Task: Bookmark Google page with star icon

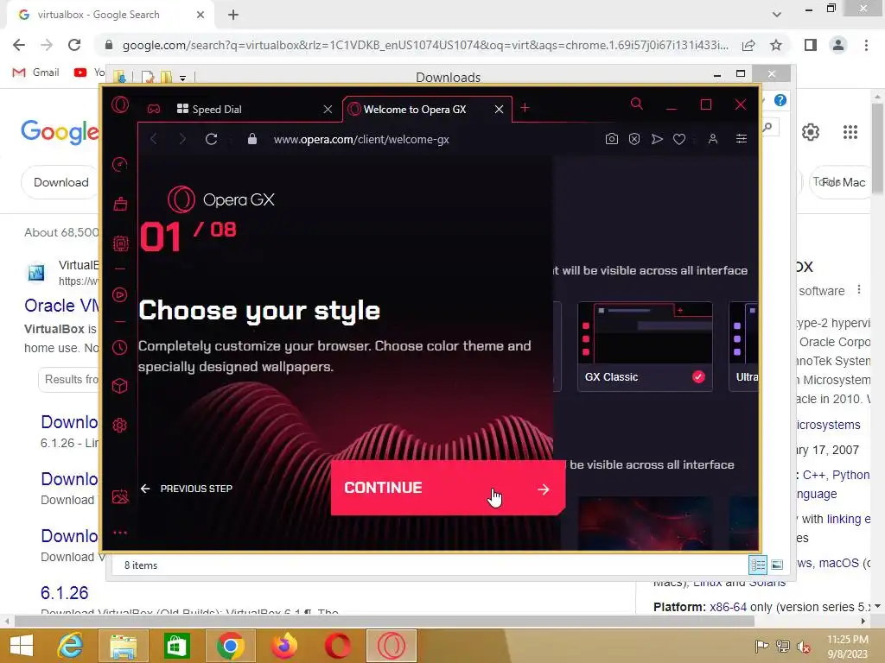Action: [x=776, y=45]
